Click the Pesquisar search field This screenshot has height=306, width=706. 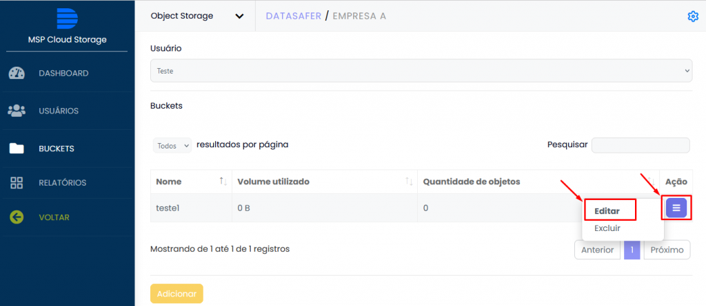pos(641,145)
